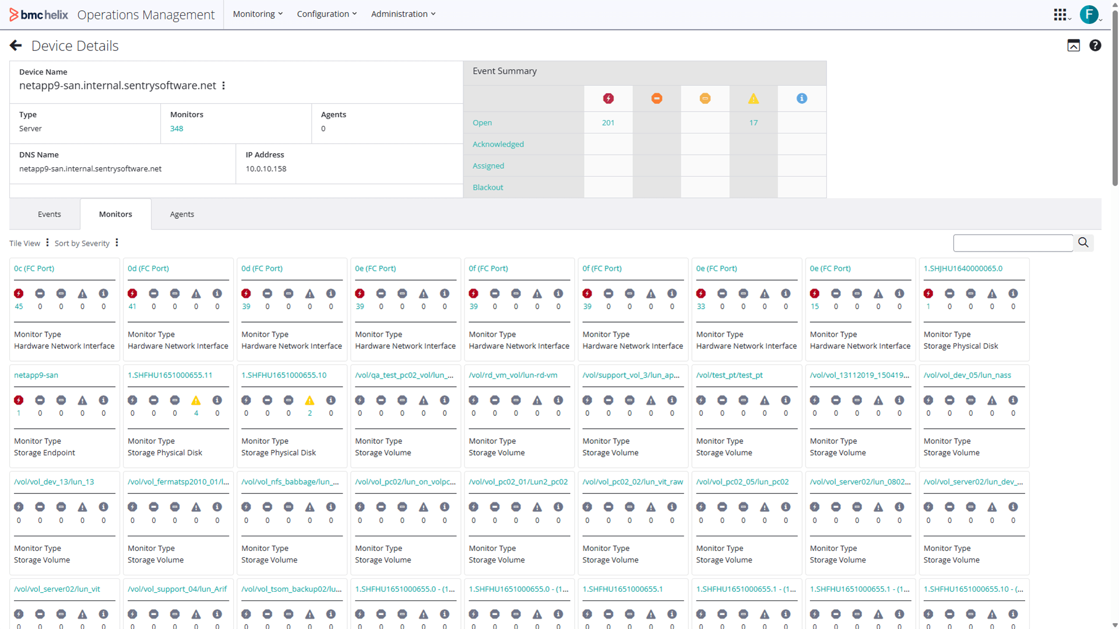
Task: Click the 201 open critical events link
Action: click(608, 123)
